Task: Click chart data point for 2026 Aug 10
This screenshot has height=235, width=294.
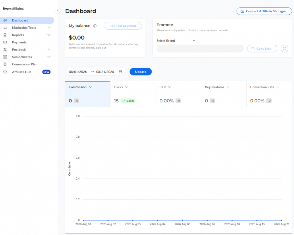Action: pos(232,220)
